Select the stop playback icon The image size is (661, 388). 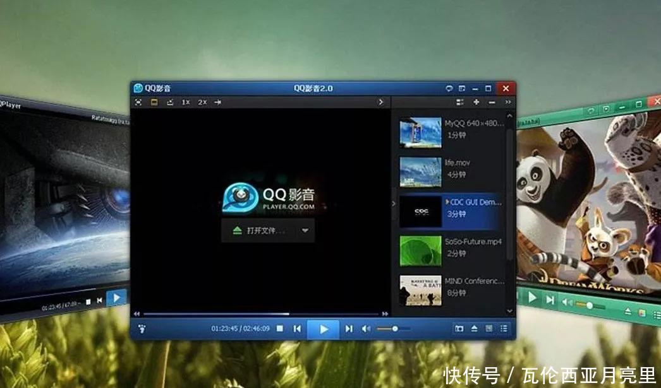coord(281,329)
